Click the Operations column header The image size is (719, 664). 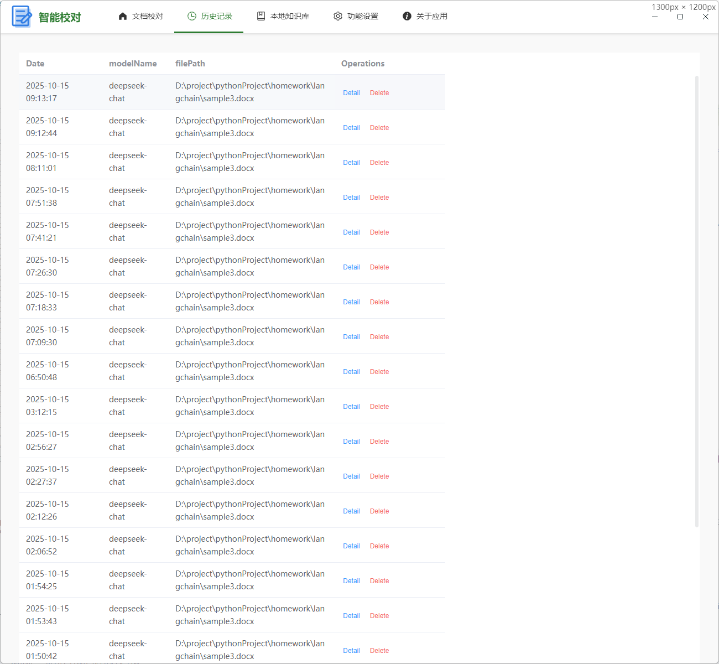tap(363, 64)
